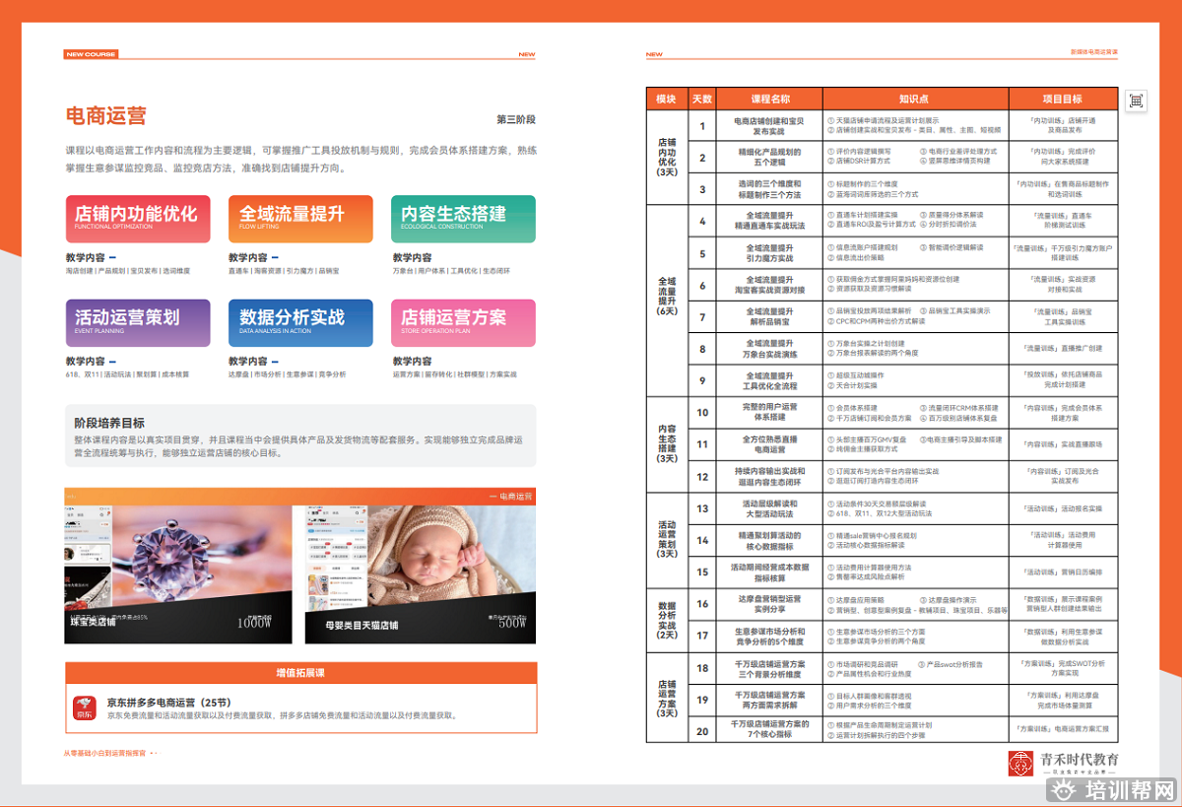Click day 10 course 完整的用户运营体系搭建
The image size is (1182, 807).
(x=770, y=412)
